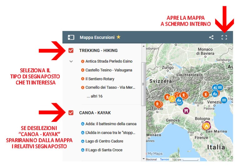
Task: Select Il Lago di Santa Croce entry
Action: click(104, 150)
